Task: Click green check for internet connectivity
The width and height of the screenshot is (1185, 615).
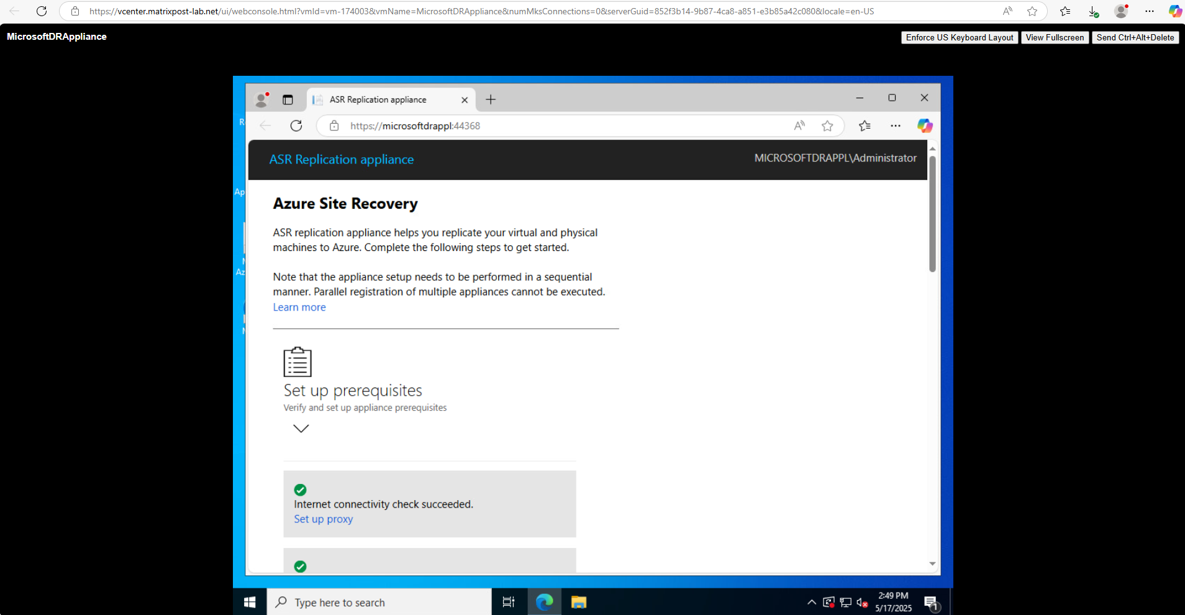Action: pyautogui.click(x=300, y=490)
